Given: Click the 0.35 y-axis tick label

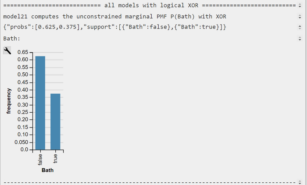Looking at the screenshot, I should pos(23,97).
